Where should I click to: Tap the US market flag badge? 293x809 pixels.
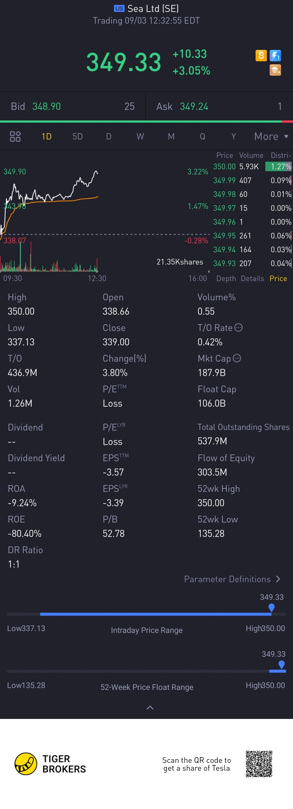[119, 8]
